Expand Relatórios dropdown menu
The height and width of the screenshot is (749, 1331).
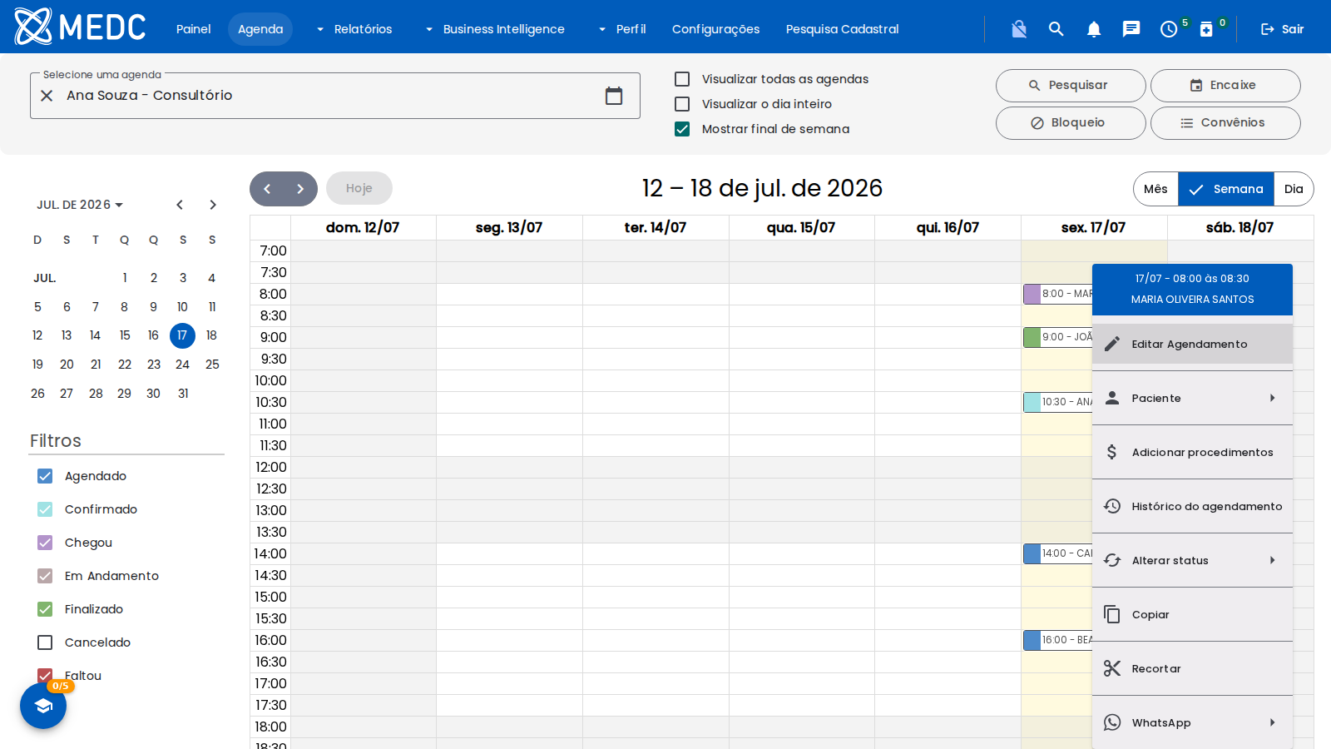click(354, 29)
